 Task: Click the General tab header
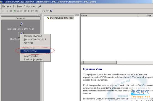pyautogui.click(x=21, y=18)
